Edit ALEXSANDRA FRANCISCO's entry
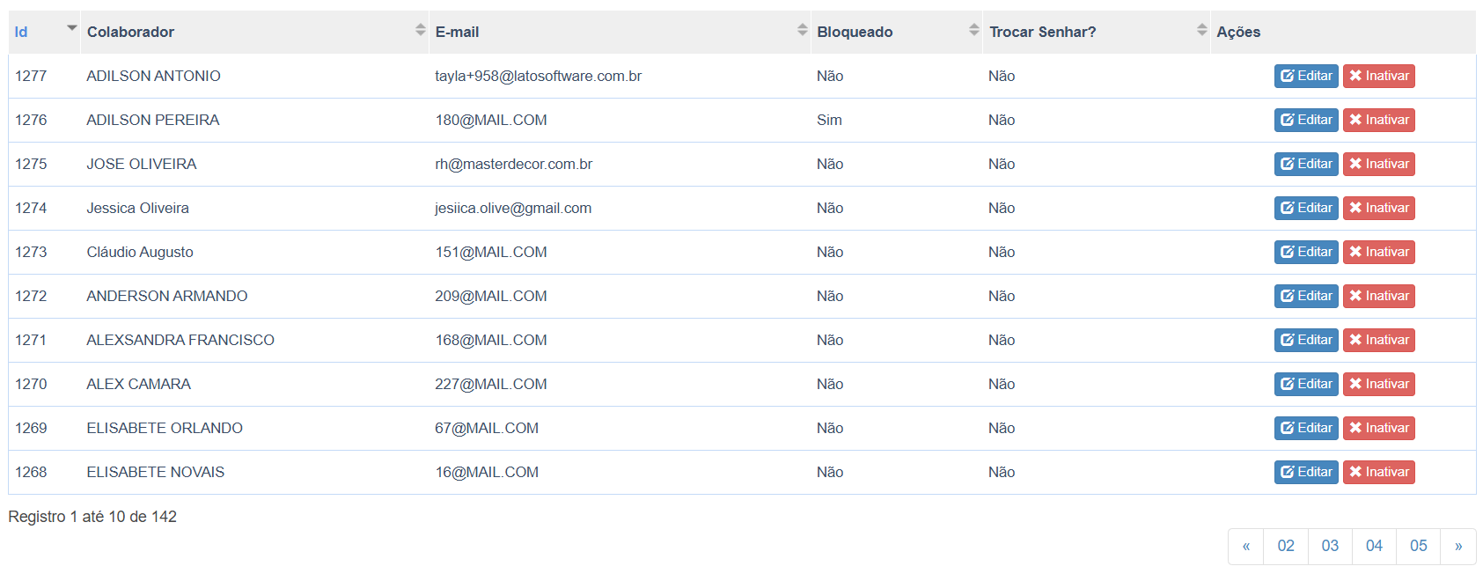Screen dimensions: 1483x581 coord(1306,340)
